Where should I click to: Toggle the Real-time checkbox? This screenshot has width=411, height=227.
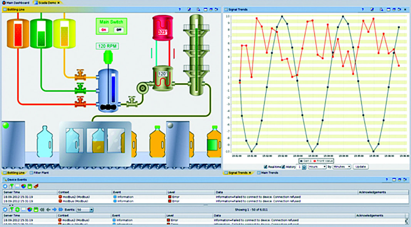(265, 167)
